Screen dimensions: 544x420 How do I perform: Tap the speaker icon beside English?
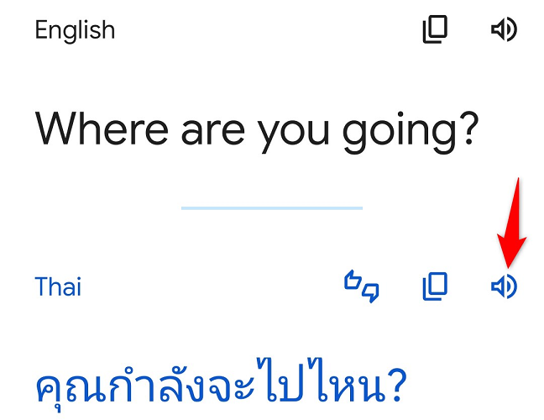pos(504,31)
